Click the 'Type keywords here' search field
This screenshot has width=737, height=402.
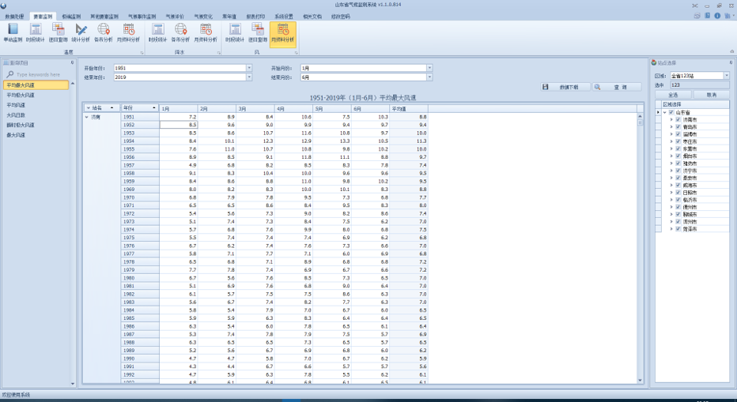tap(40, 74)
